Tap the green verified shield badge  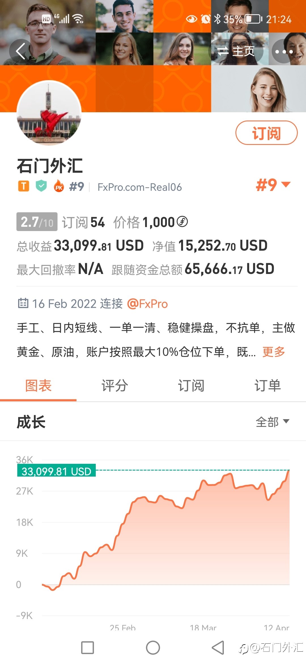(x=41, y=186)
